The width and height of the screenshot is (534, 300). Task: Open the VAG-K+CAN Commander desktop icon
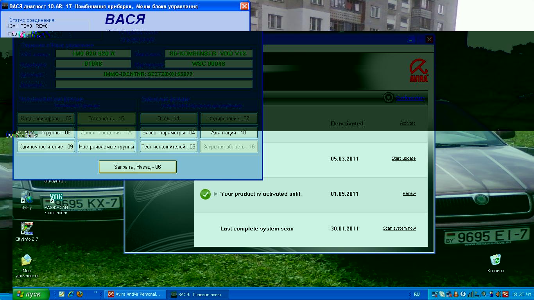click(x=56, y=198)
